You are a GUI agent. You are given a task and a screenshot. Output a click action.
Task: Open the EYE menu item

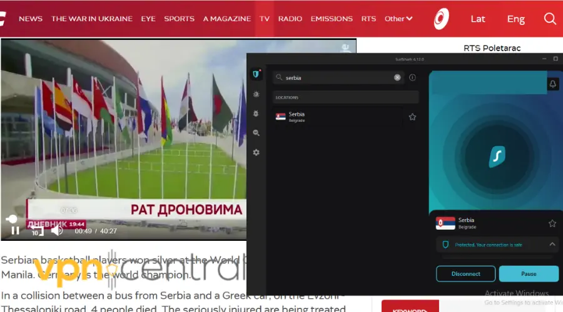coord(148,19)
